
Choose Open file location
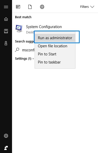coord(55,46)
